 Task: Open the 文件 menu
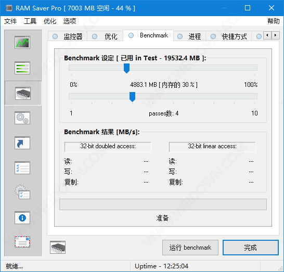click(10, 21)
